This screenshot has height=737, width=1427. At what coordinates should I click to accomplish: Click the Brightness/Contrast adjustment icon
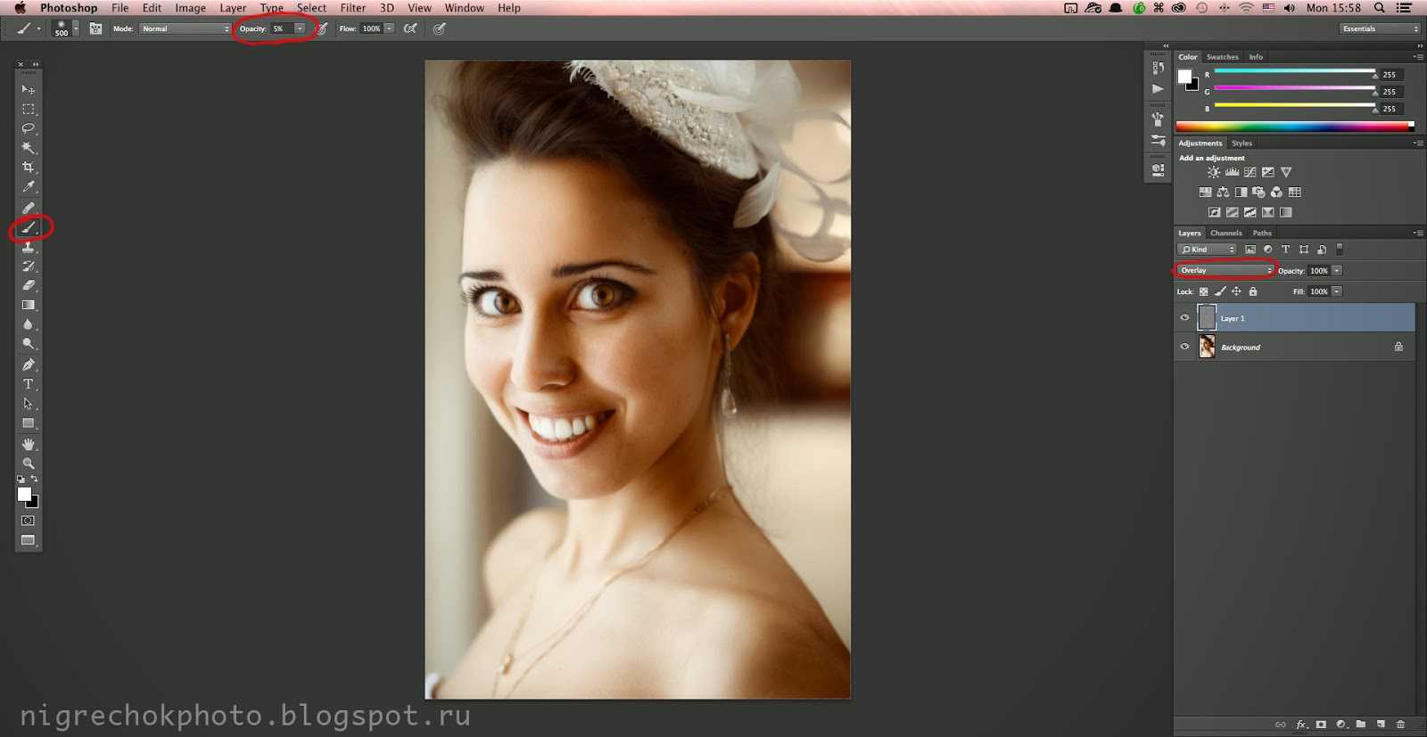(x=1213, y=173)
